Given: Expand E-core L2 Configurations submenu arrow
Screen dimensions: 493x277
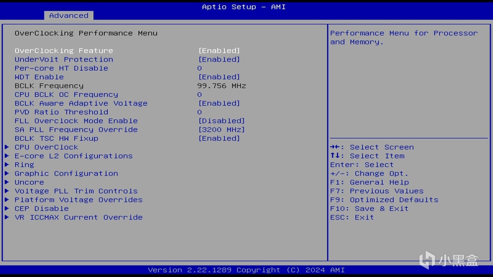Looking at the screenshot, I should (x=7, y=156).
